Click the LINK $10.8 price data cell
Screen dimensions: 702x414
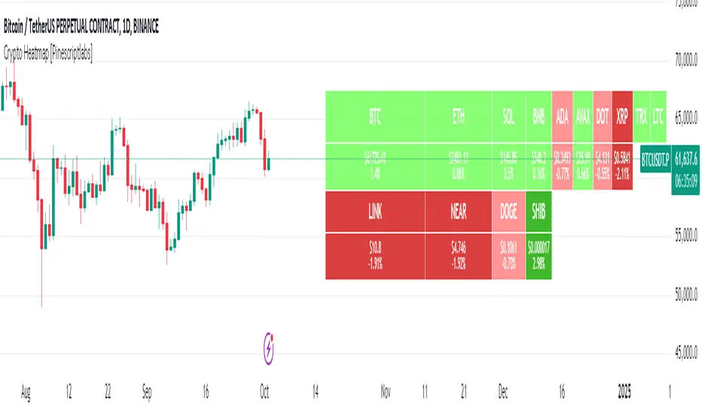click(375, 257)
